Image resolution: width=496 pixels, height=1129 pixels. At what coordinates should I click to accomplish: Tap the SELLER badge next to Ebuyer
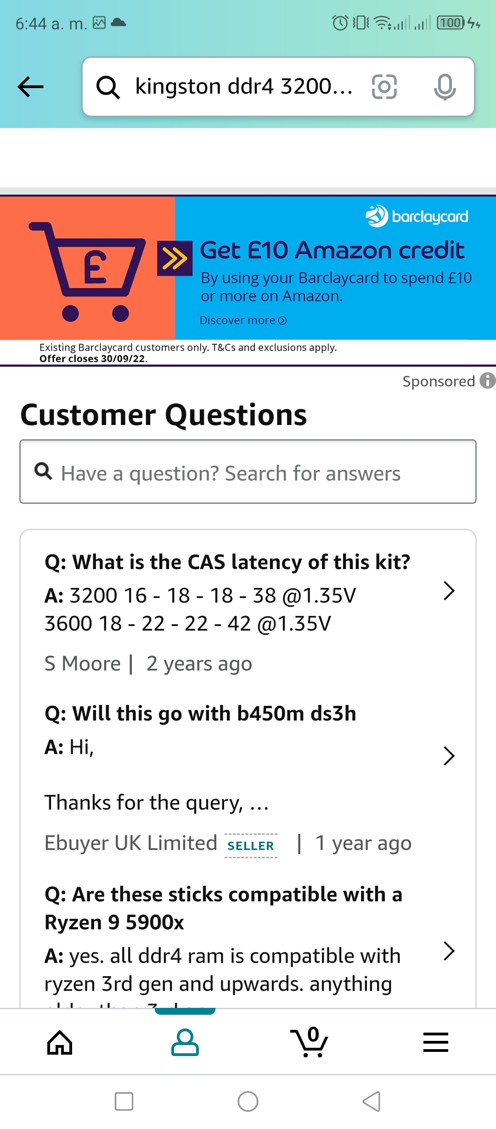pos(251,845)
